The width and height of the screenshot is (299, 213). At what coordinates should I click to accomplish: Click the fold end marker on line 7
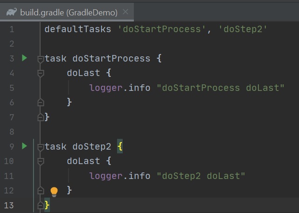click(41, 117)
